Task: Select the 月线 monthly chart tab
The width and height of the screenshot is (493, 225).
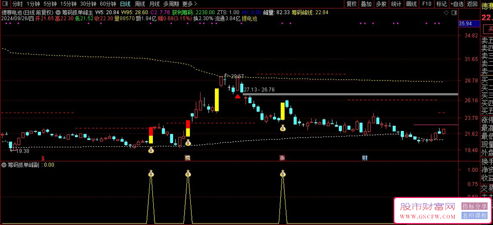Action: pos(154,4)
